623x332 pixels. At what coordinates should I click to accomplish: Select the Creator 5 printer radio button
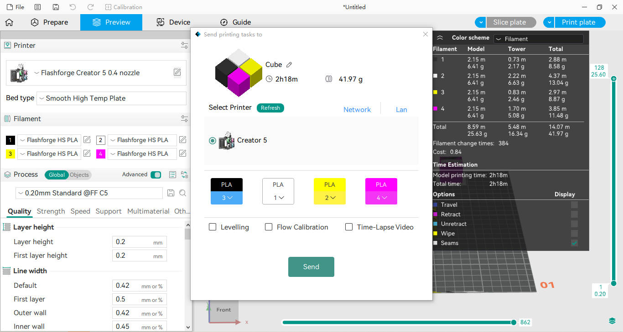[x=213, y=141]
